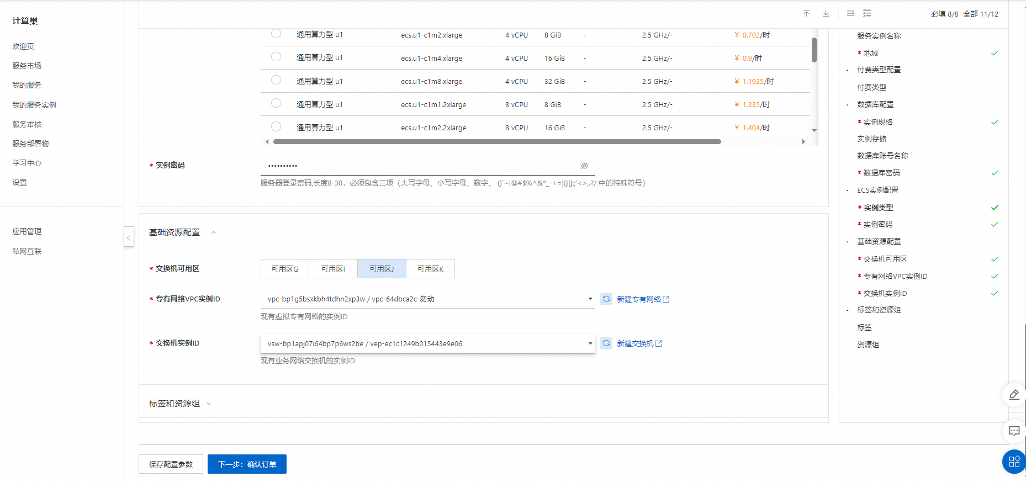Collapse ECS实例配置 in the outline
This screenshot has width=1026, height=482.
pos(848,190)
